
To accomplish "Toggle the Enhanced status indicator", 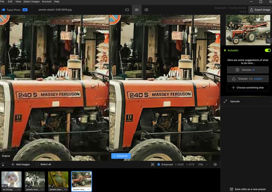I will [x=165, y=164].
